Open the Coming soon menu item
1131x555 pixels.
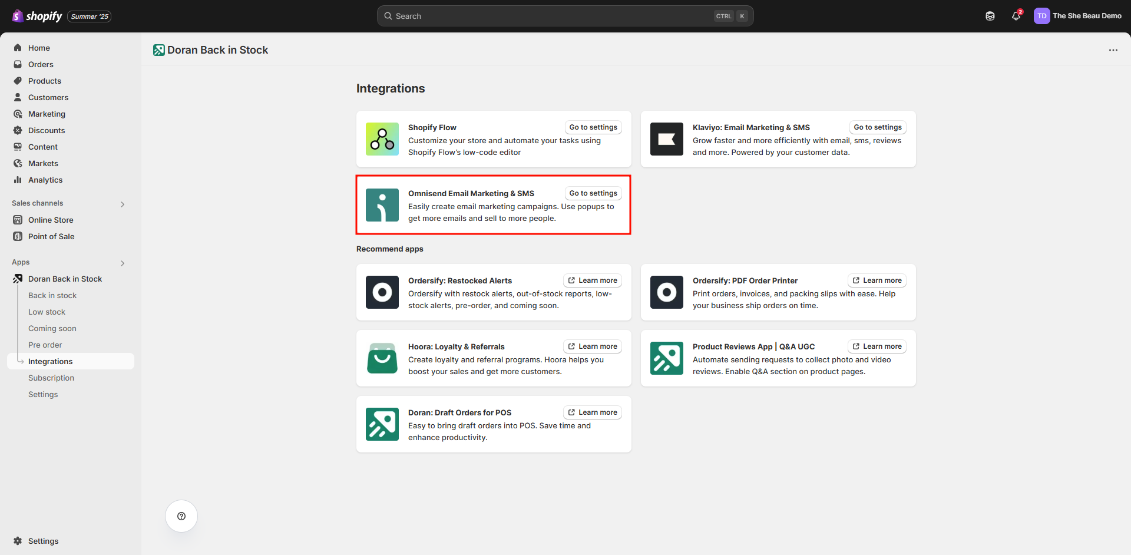point(52,328)
